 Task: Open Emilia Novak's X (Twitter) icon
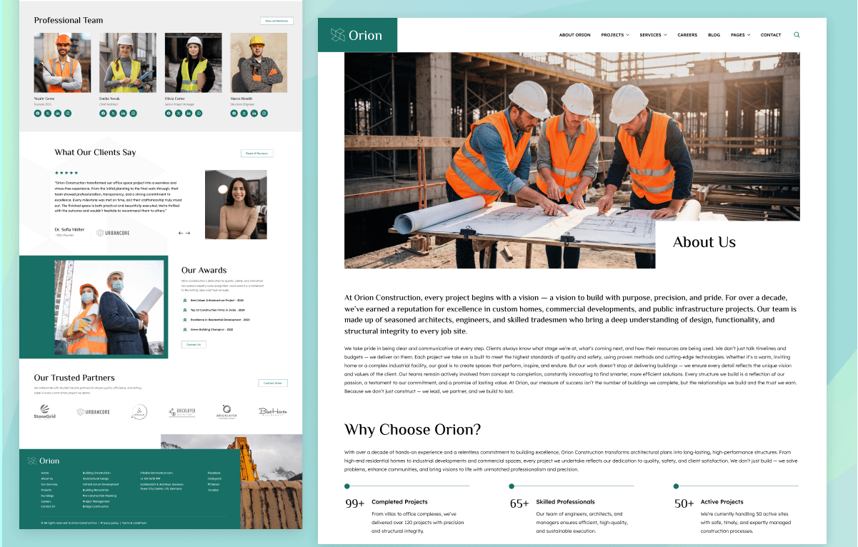coord(113,114)
